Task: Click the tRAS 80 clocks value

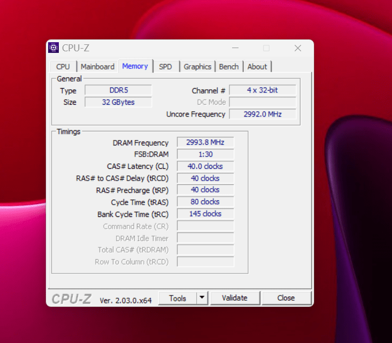Action: pyautogui.click(x=205, y=201)
